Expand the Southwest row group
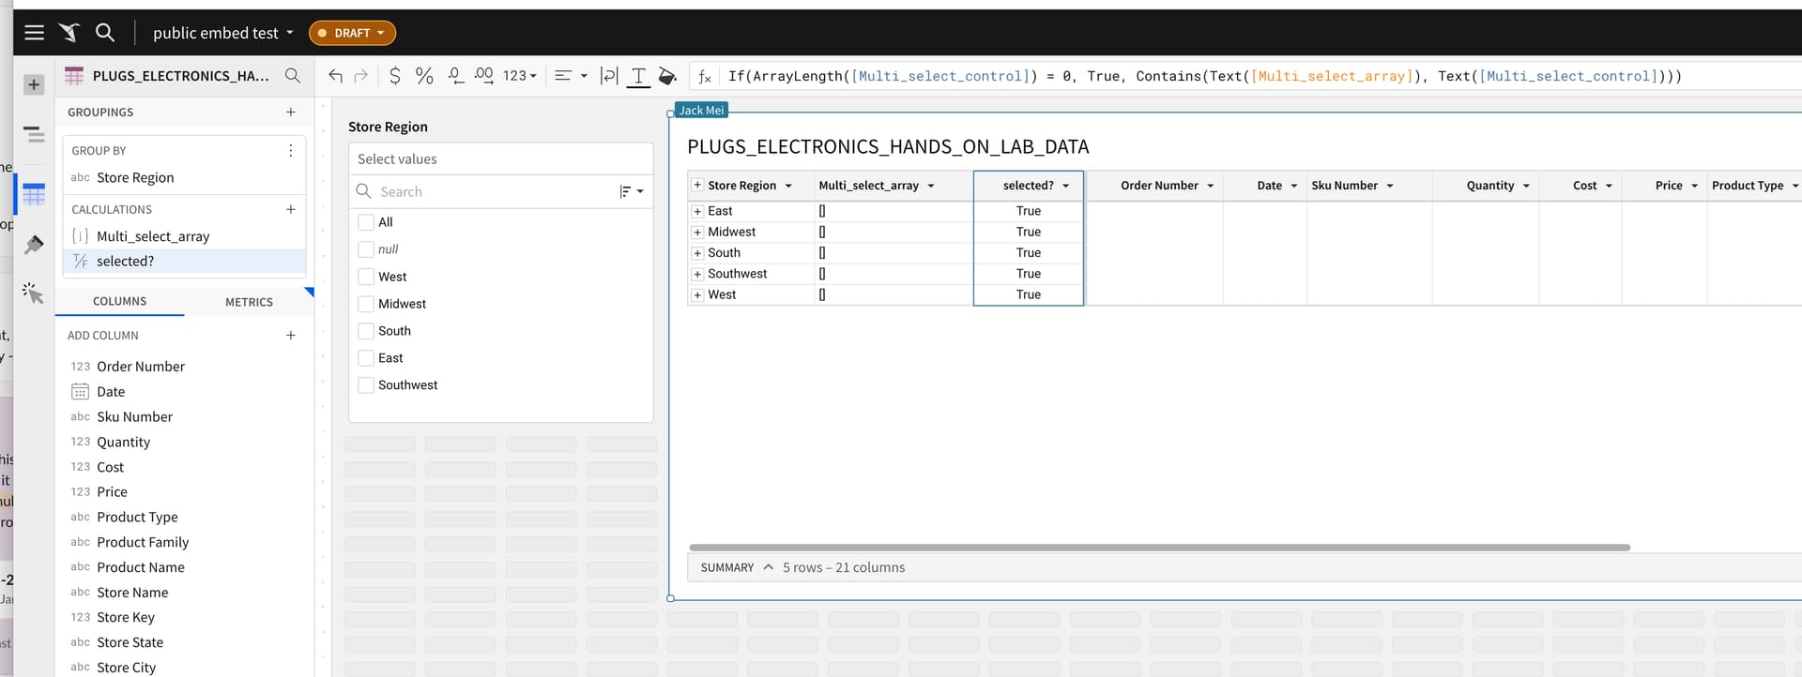 (697, 274)
